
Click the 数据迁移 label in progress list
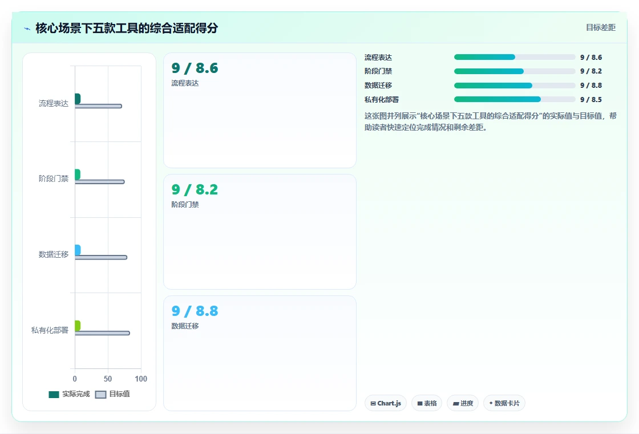point(378,86)
